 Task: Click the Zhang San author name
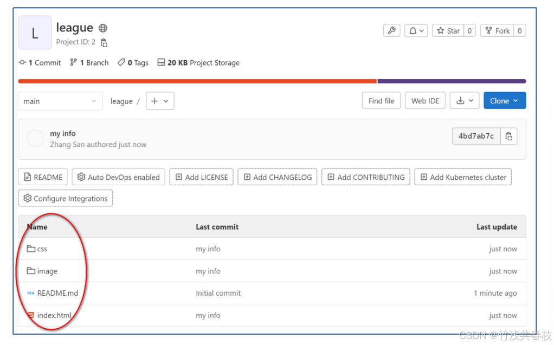click(x=67, y=145)
